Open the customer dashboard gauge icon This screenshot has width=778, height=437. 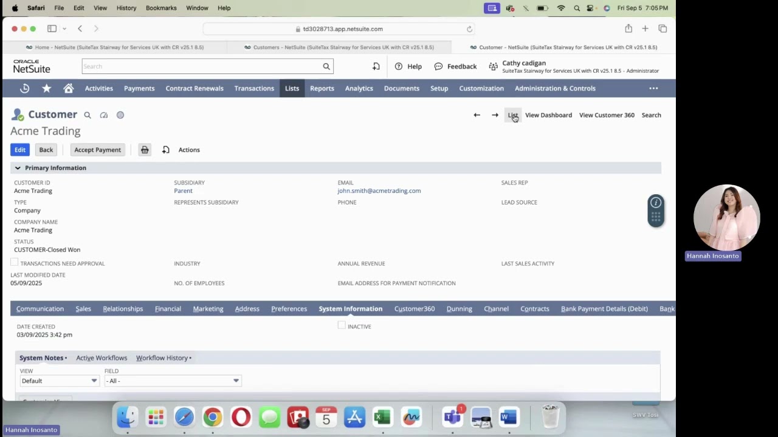[x=104, y=115]
